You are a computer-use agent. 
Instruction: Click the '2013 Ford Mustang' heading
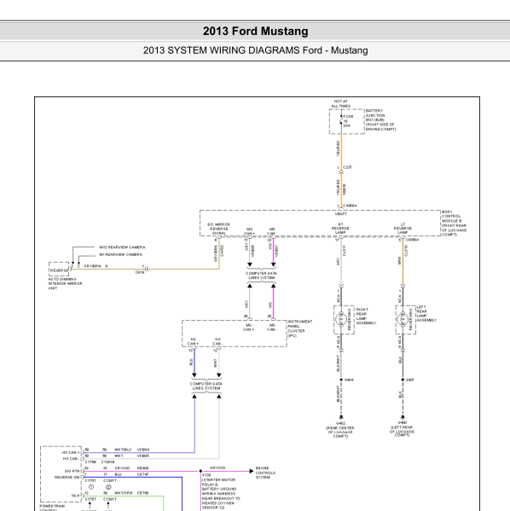pos(255,32)
